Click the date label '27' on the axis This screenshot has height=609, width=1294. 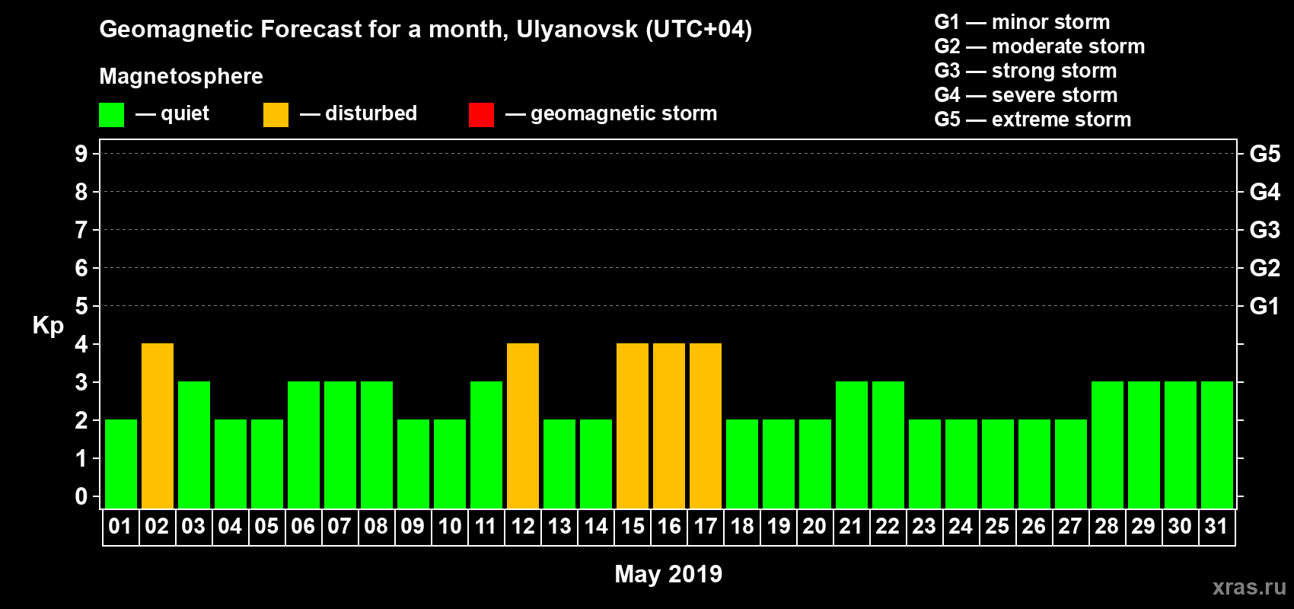tap(1070, 527)
